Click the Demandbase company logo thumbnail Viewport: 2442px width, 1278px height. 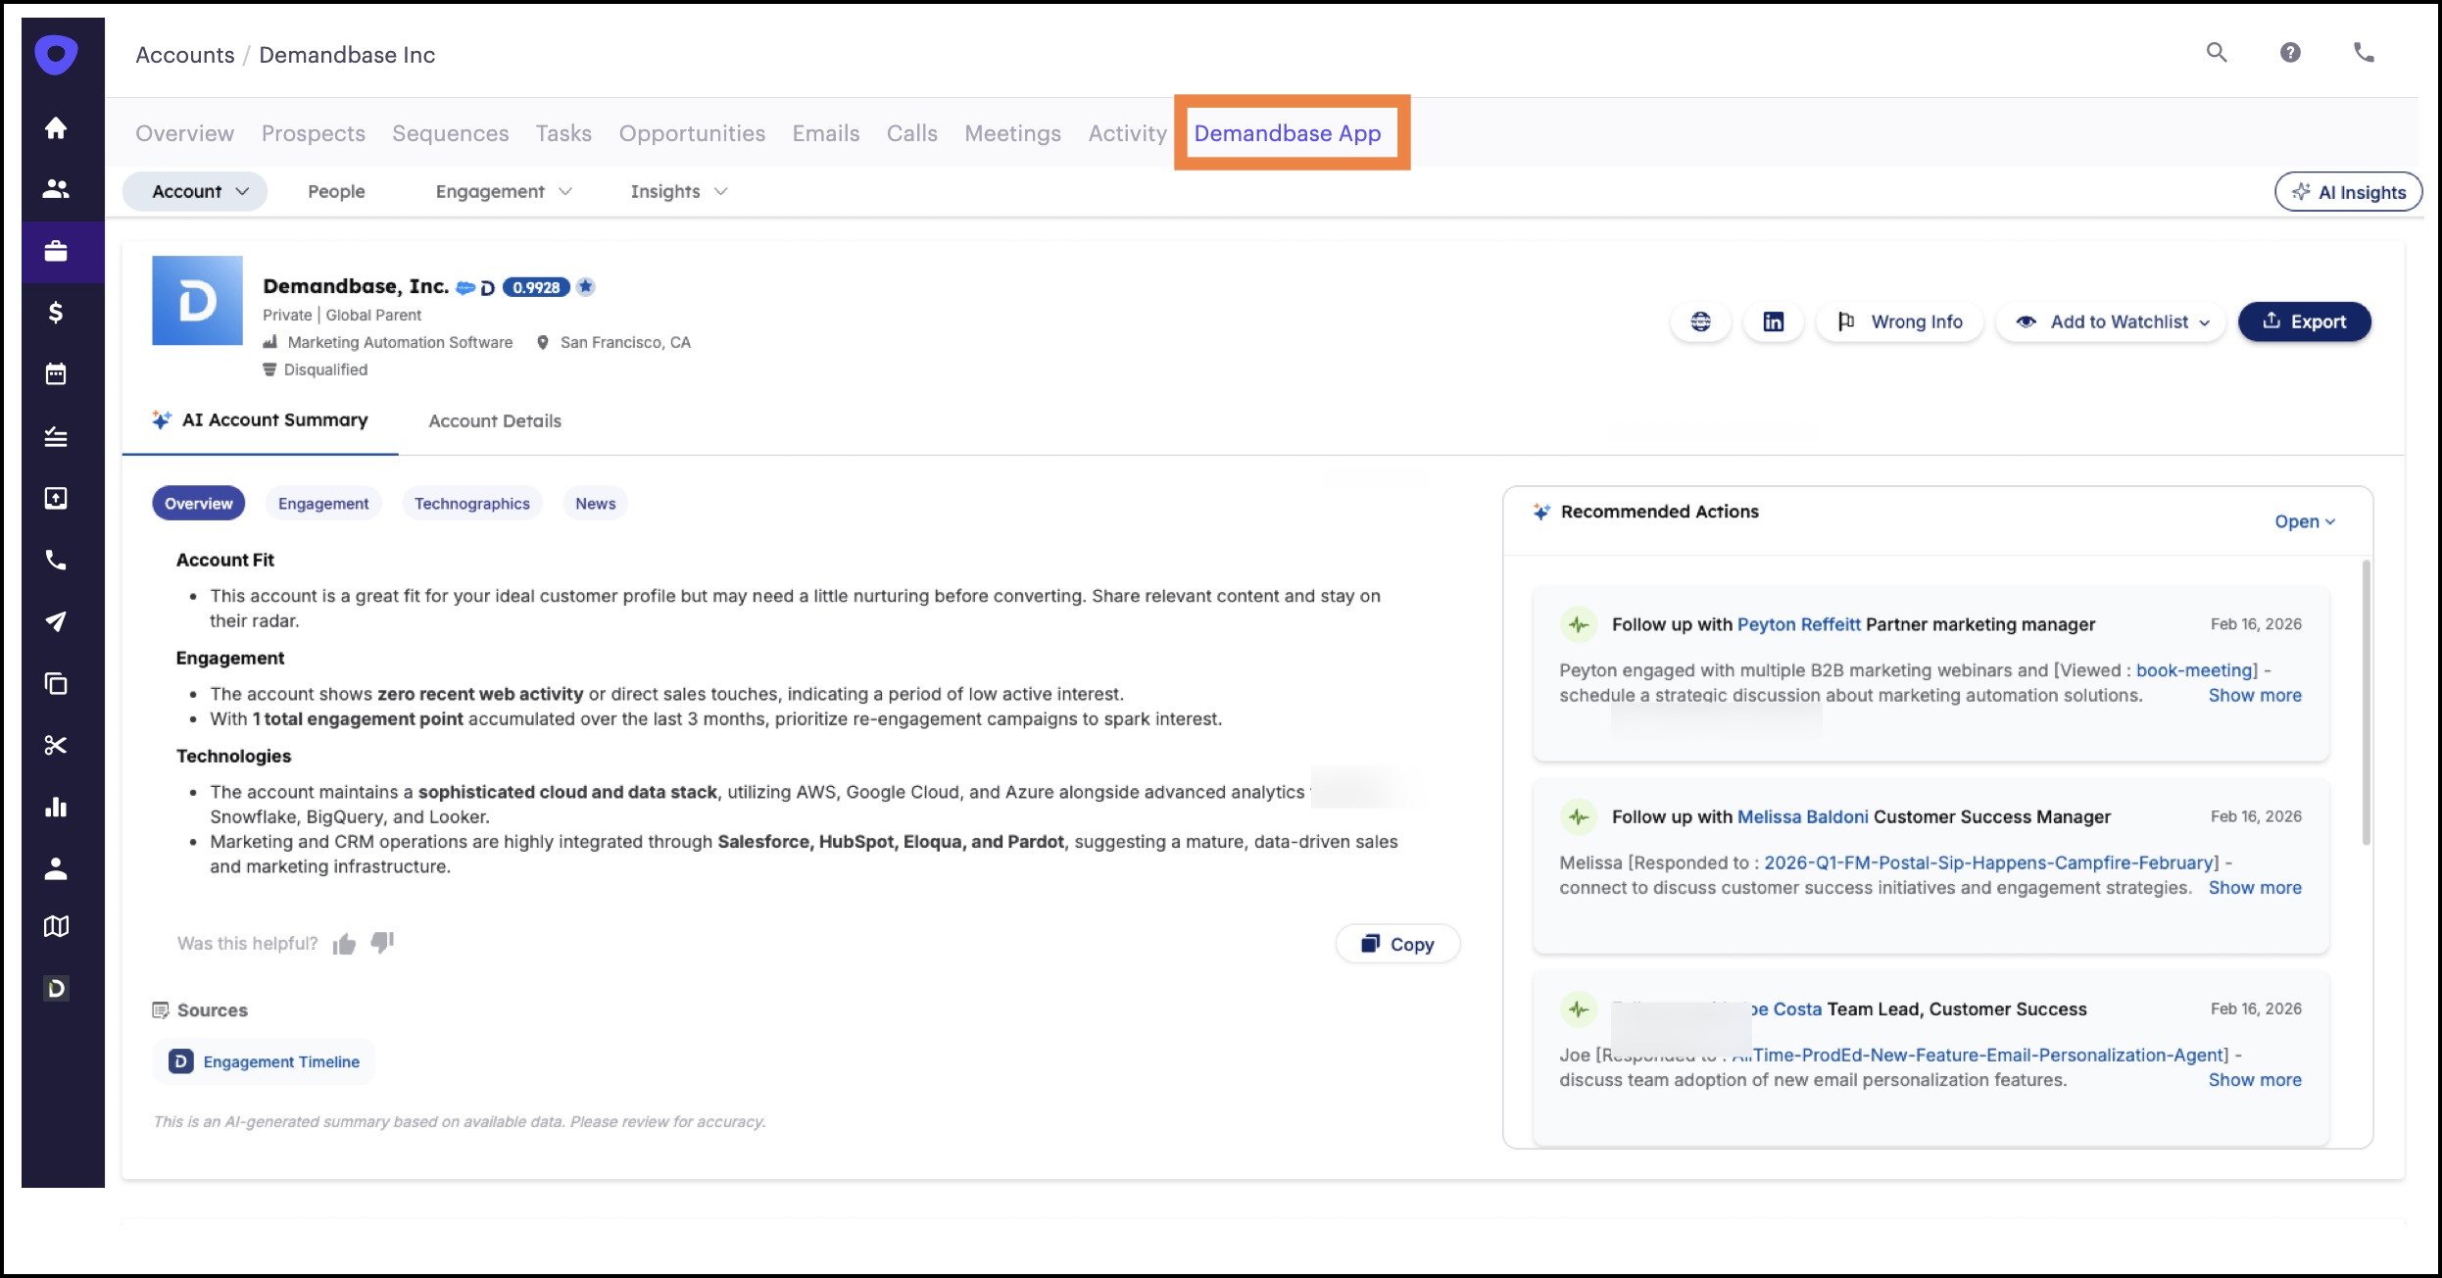pos(197,301)
